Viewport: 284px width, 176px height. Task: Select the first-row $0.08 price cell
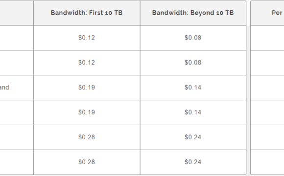click(x=193, y=38)
